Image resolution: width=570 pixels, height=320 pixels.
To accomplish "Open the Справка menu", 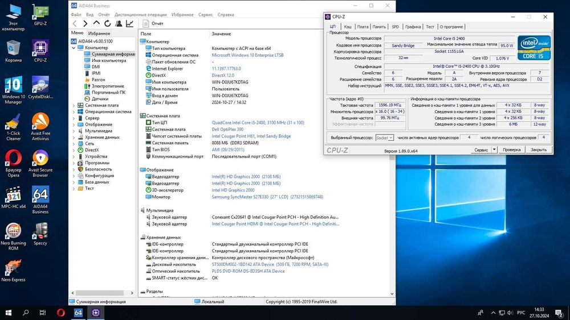I will [226, 15].
